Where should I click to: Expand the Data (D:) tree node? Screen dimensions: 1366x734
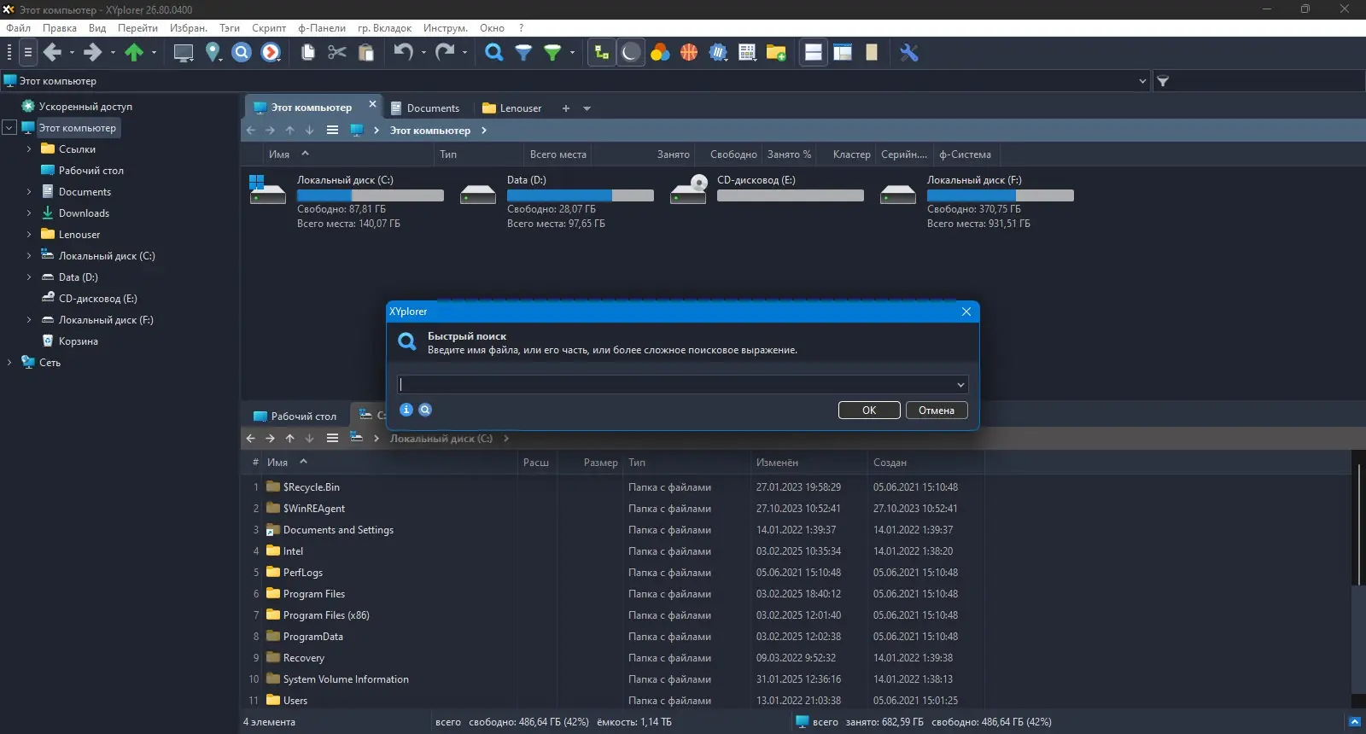(x=28, y=277)
